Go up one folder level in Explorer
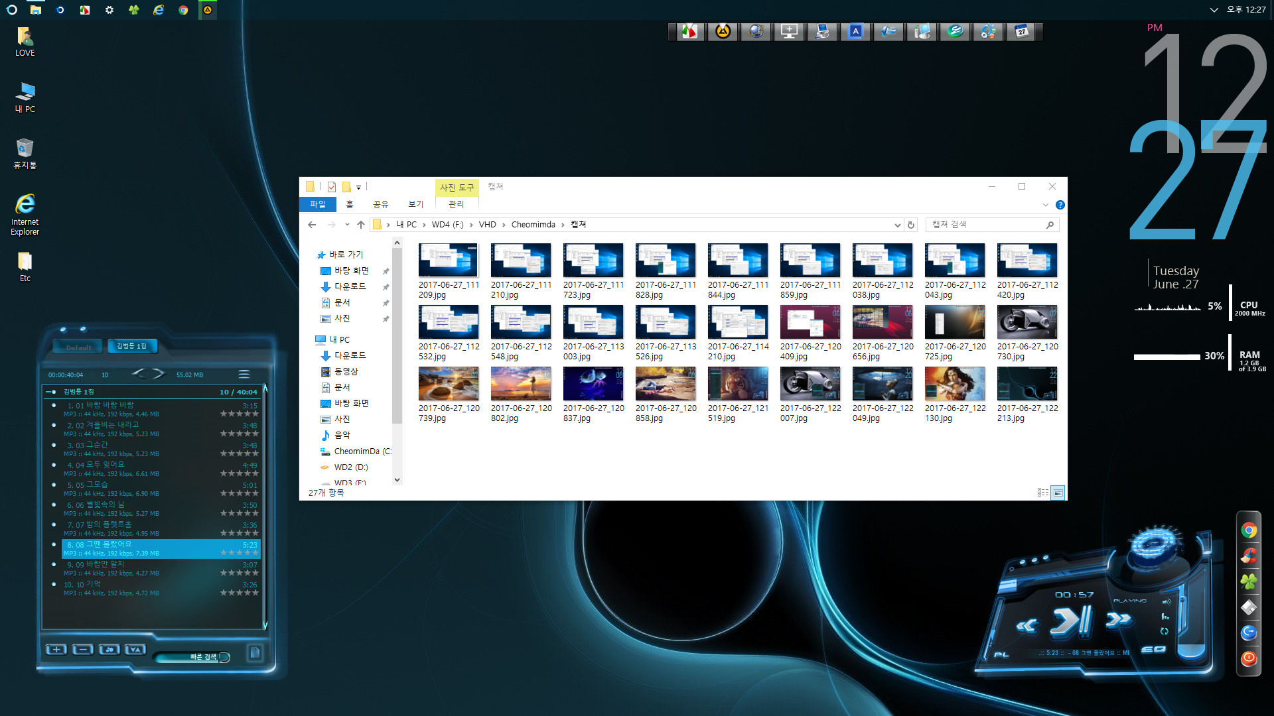The image size is (1274, 716). 361,225
